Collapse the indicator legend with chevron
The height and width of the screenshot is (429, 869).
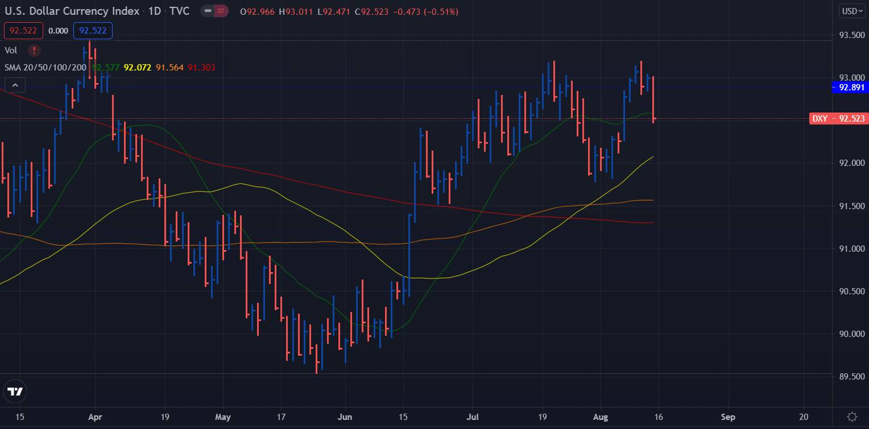(15, 86)
